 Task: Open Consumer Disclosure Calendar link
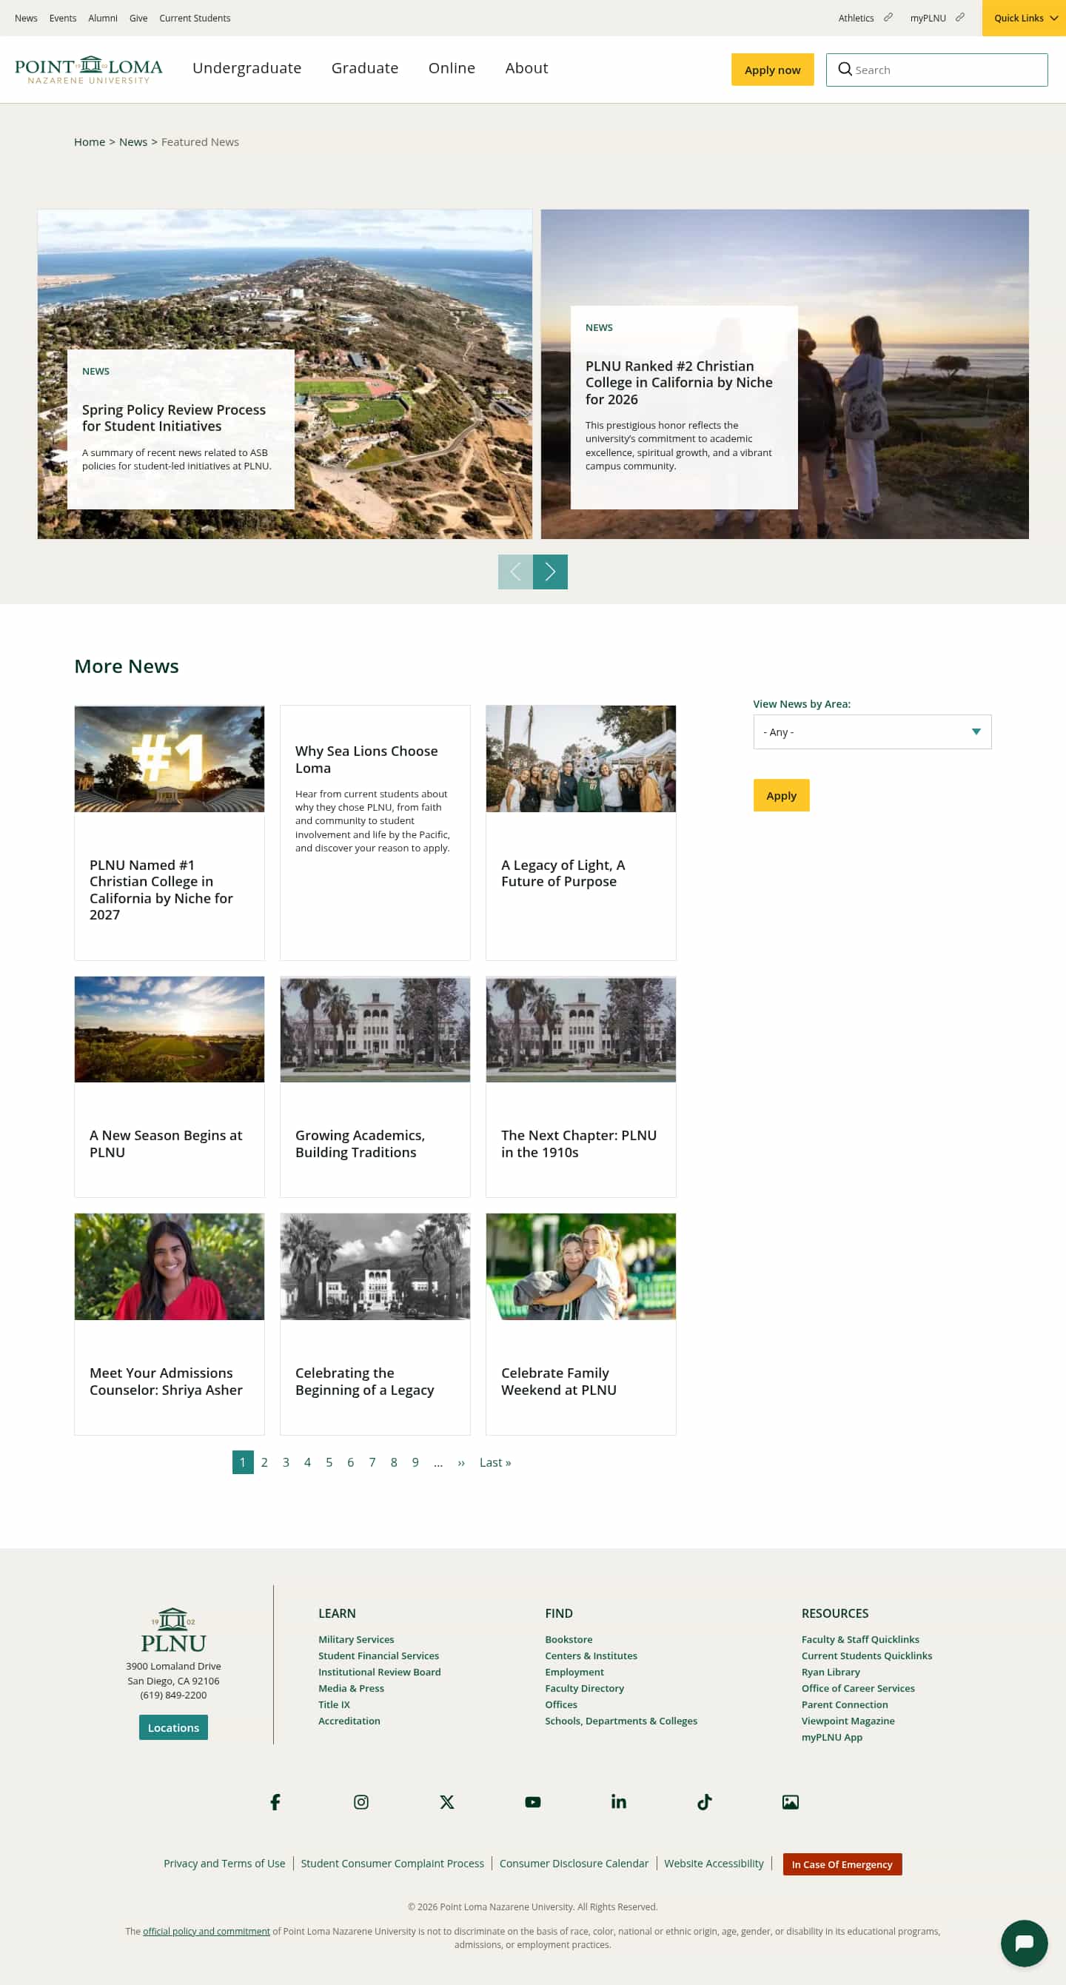click(x=574, y=1864)
